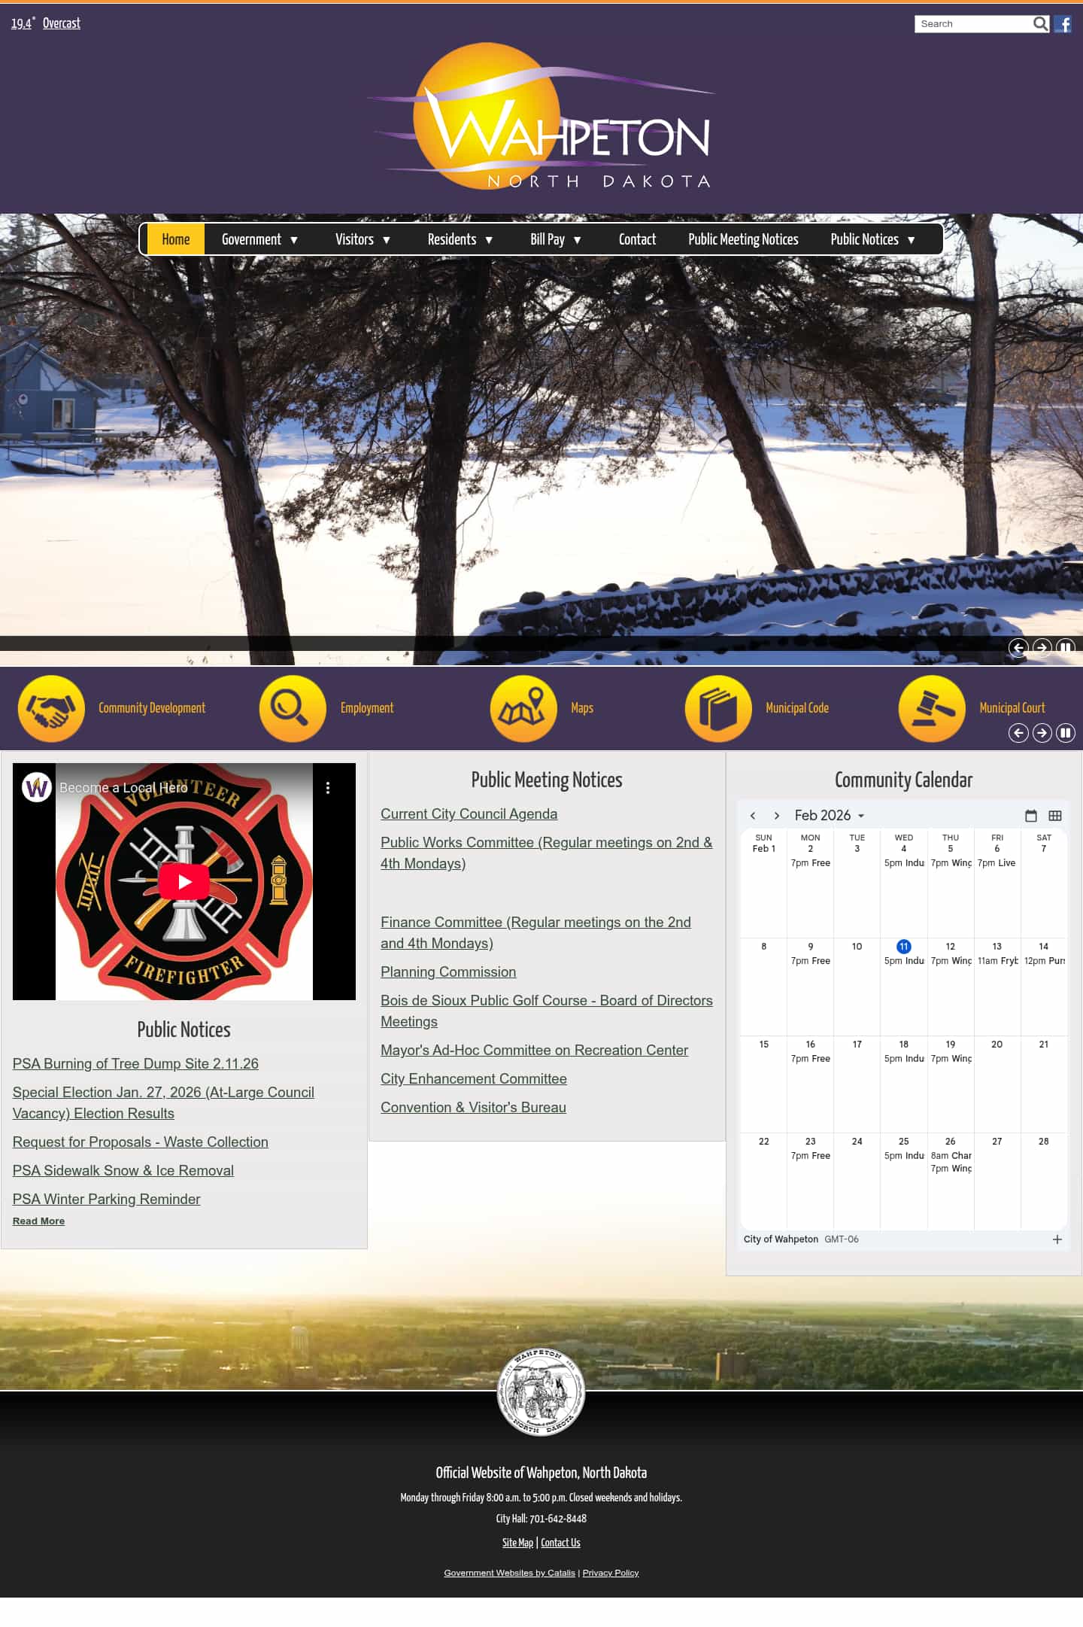Screen dimensions: 1083x1627
Task: Open the Facebook page icon
Action: point(1063,24)
